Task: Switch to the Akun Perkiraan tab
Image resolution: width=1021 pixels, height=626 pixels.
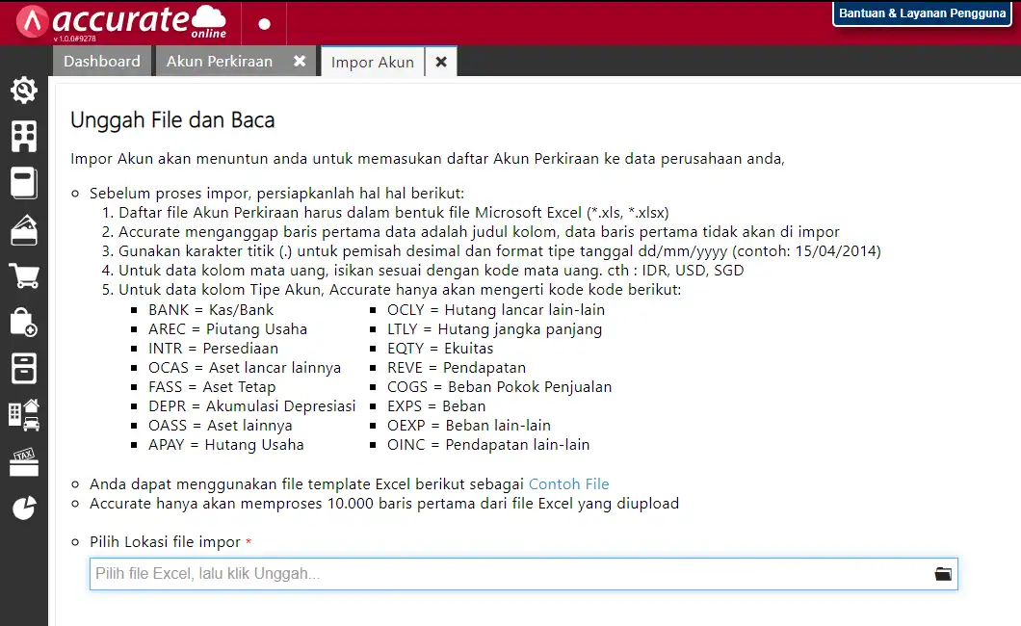Action: [x=220, y=61]
